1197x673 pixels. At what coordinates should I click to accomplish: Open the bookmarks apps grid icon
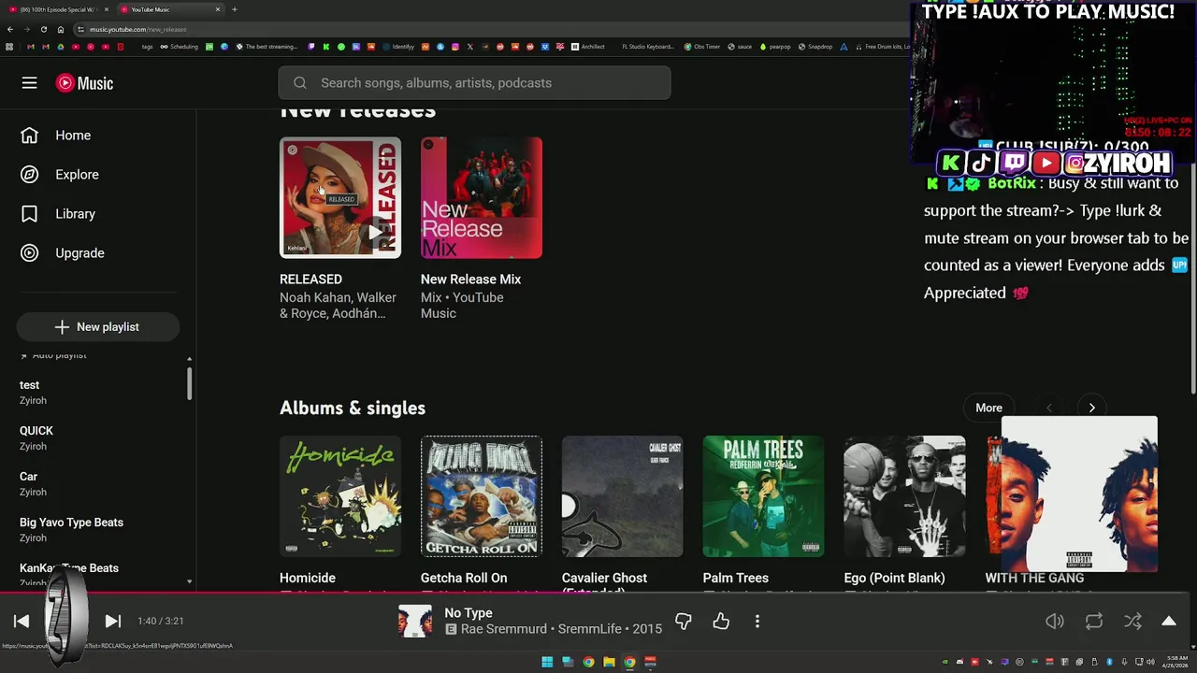(9, 47)
